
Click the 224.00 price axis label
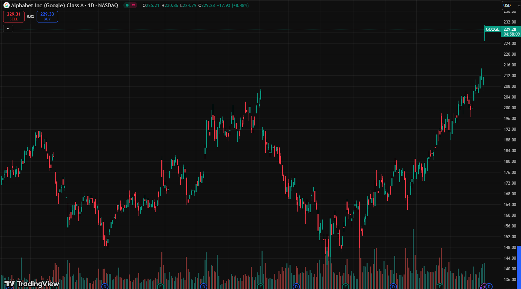pos(510,44)
